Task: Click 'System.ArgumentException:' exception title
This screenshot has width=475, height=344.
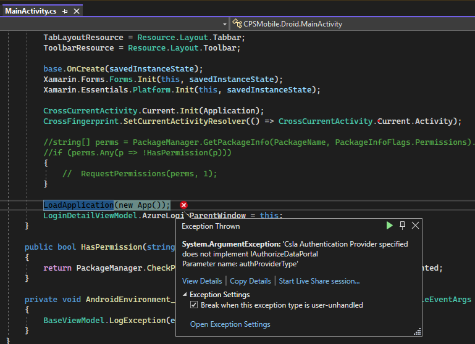Action: click(x=232, y=244)
